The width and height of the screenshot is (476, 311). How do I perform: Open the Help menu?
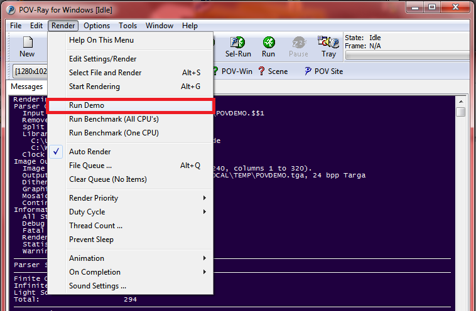[190, 26]
